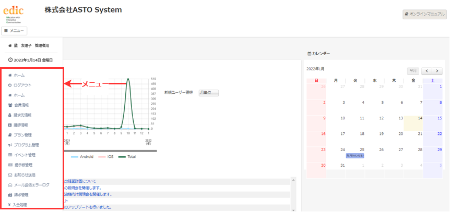Toggle the iOS series in chart legend
Image resolution: width=450 pixels, height=212 pixels.
106,157
